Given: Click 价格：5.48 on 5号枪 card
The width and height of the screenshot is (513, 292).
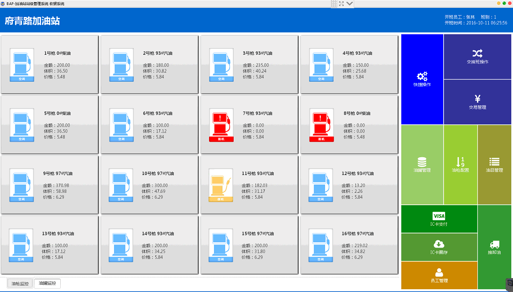Looking at the screenshot, I should tap(54, 137).
